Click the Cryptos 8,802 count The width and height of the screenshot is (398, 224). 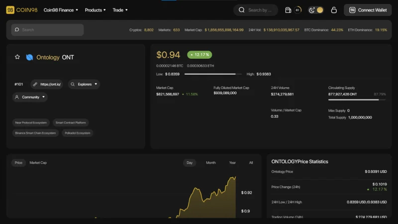point(149,30)
